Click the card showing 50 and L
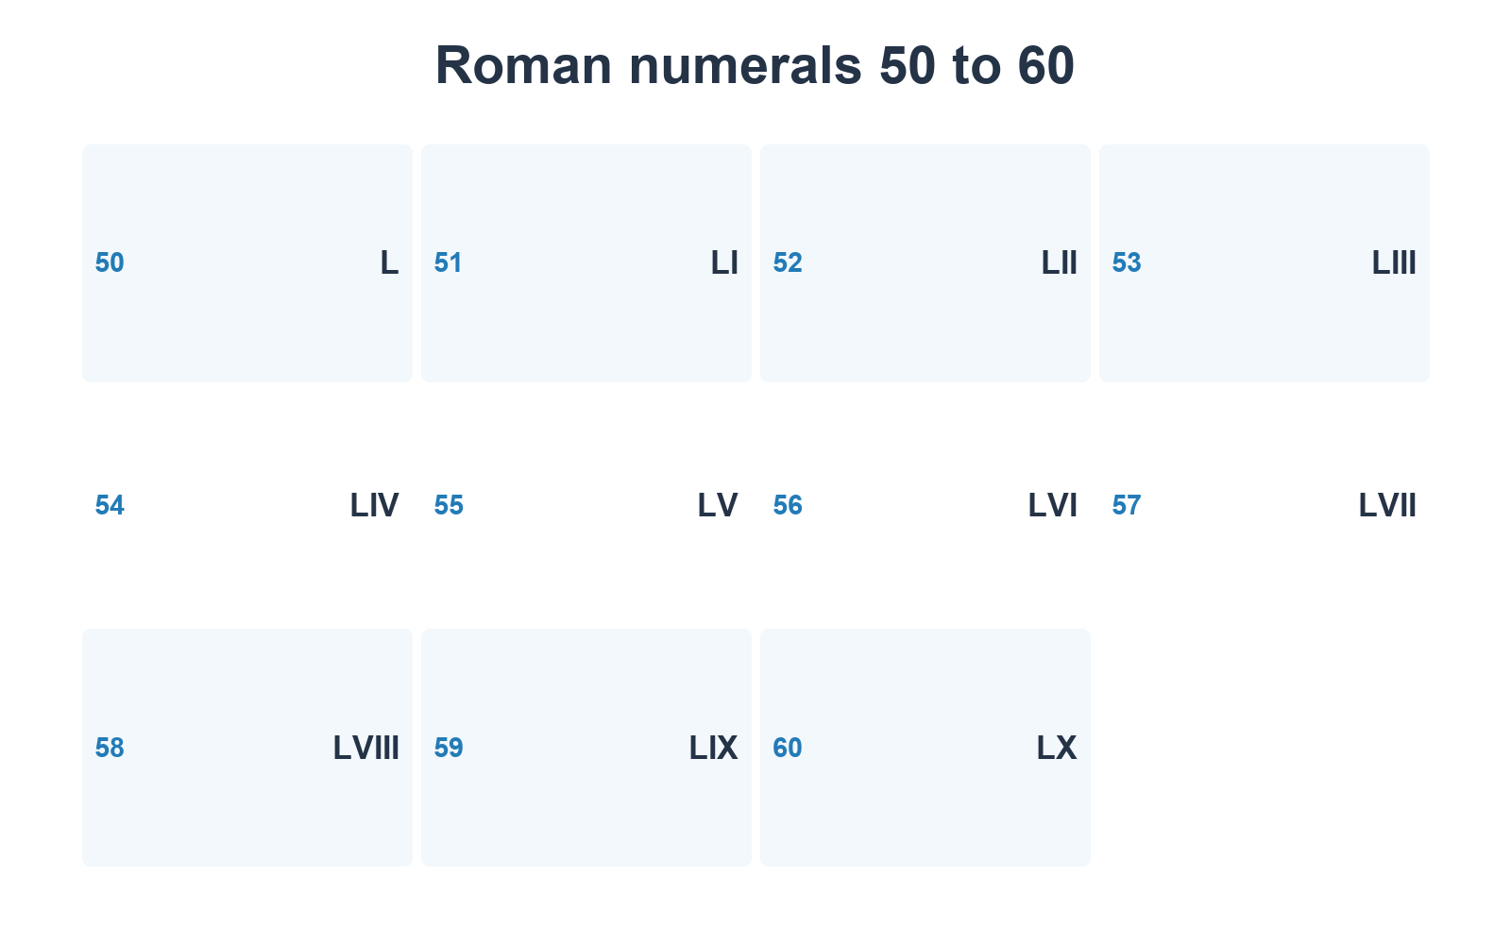This screenshot has height=944, width=1511. click(x=247, y=263)
